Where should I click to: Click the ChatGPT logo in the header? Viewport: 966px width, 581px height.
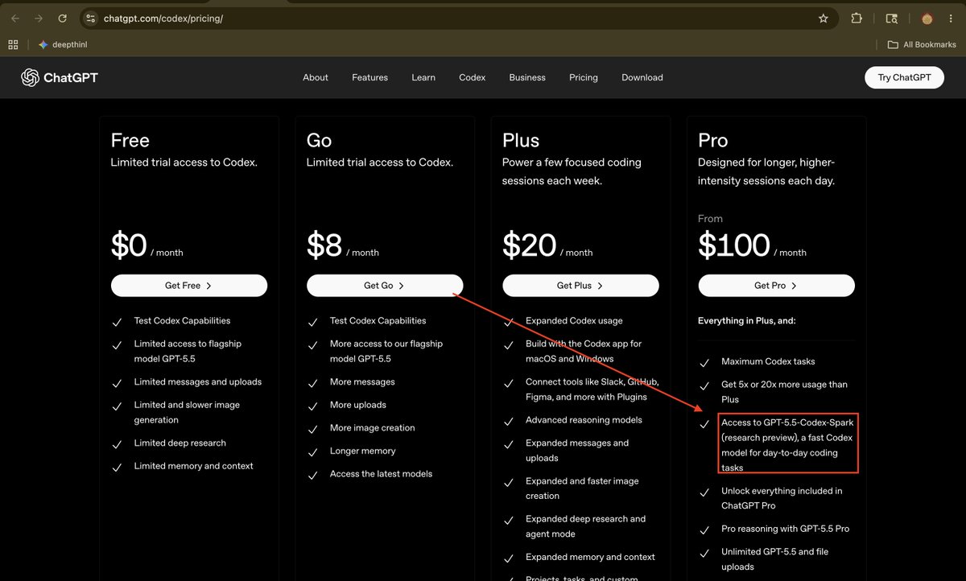pyautogui.click(x=60, y=77)
